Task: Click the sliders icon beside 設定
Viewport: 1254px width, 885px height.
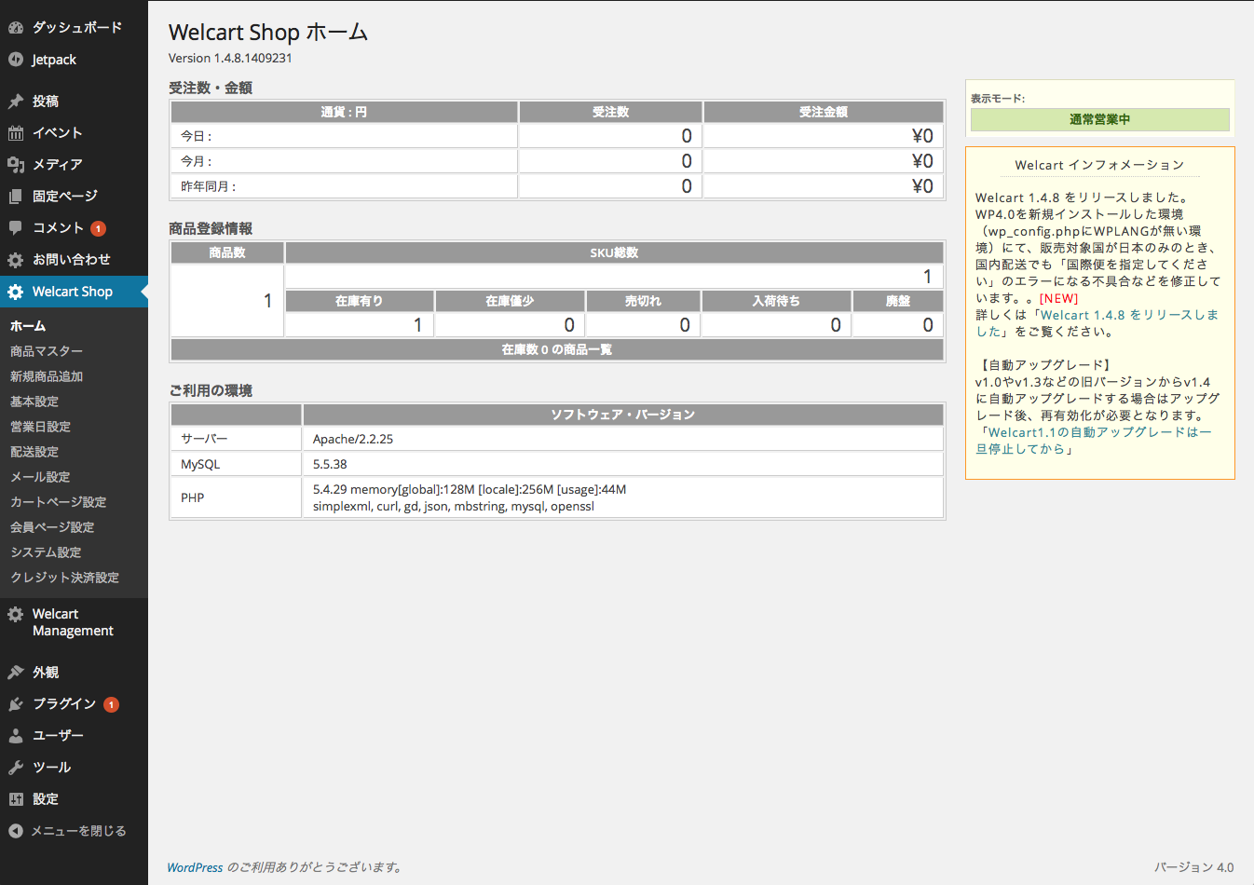Action: pos(16,799)
